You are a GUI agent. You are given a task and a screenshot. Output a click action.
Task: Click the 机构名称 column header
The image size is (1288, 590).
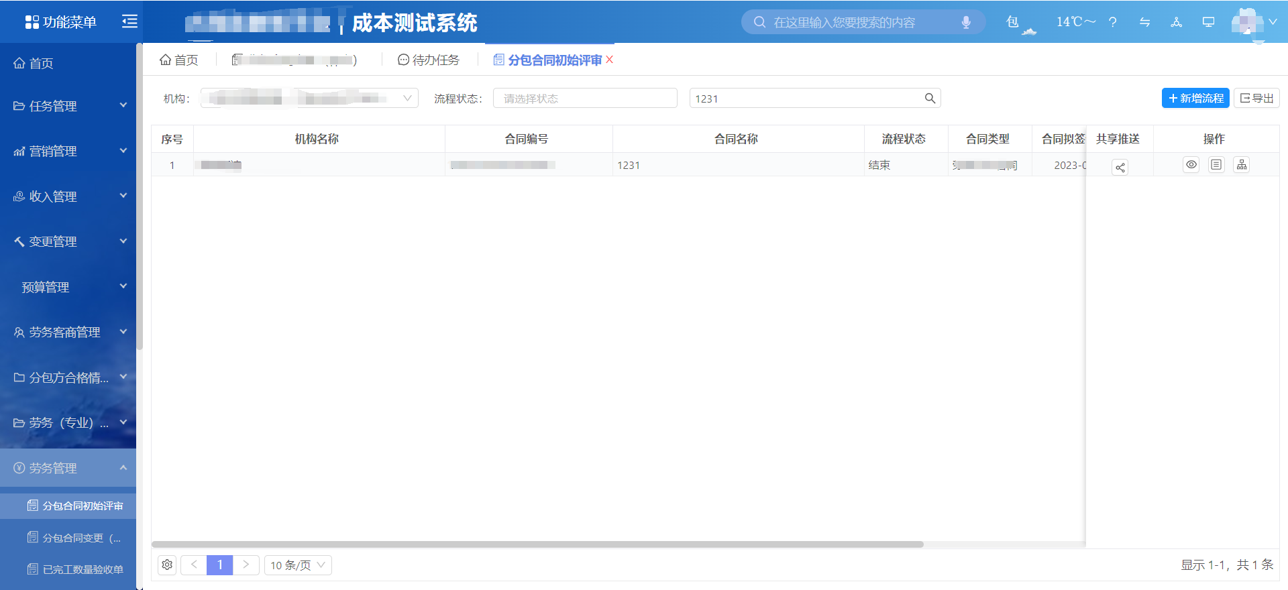pyautogui.click(x=319, y=139)
